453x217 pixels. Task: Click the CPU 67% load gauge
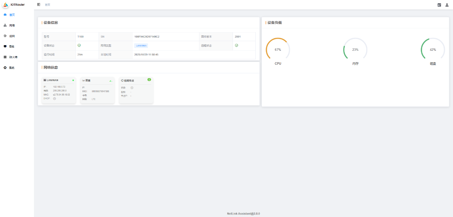(278, 50)
